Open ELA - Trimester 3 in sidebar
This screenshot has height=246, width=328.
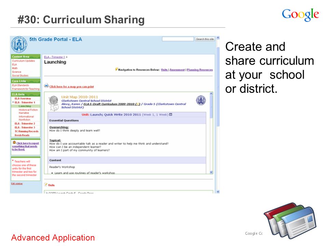coord(25,127)
